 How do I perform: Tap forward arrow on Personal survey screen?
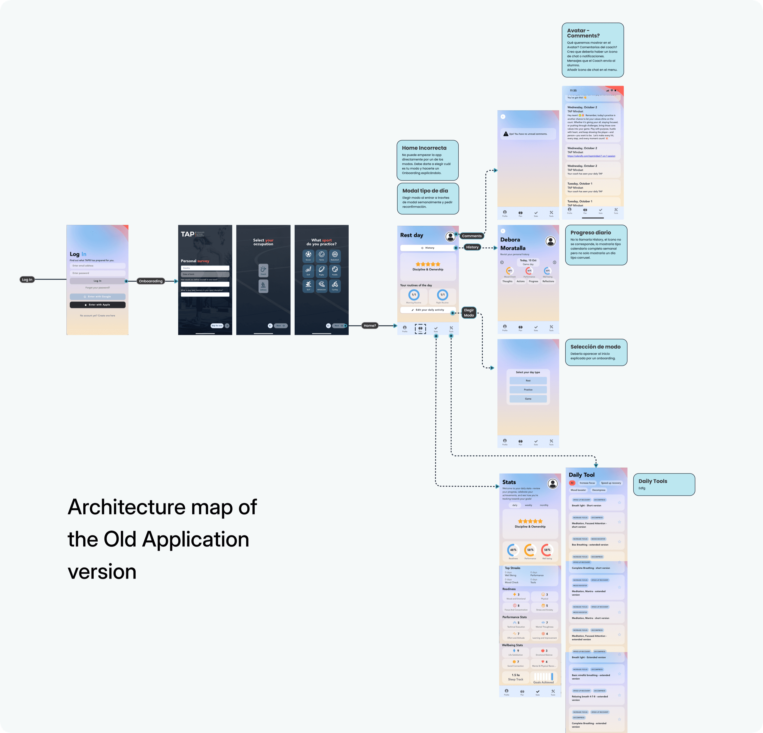point(227,326)
